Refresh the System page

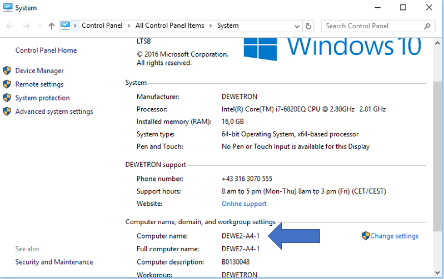coord(309,26)
